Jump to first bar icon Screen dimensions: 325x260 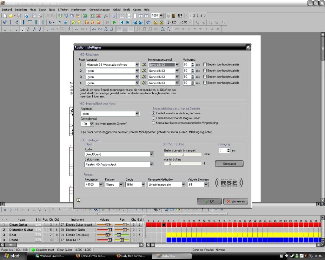[x=122, y=23]
